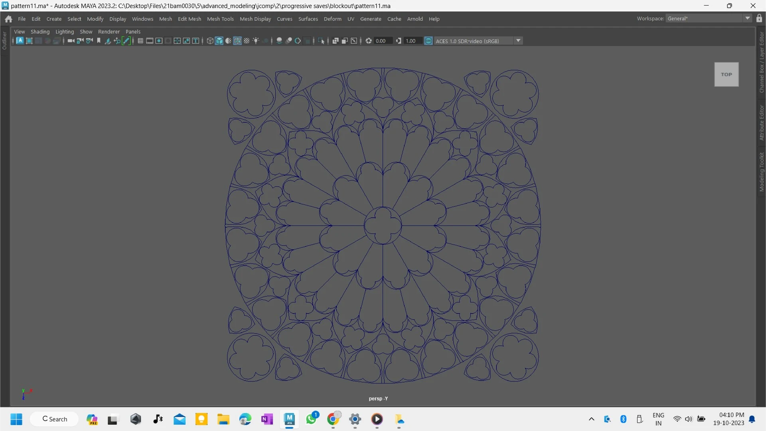This screenshot has height=431, width=766.
Task: Click the Maya home icon
Action: tap(8, 19)
